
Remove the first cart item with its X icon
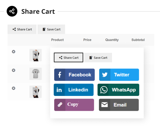coord(14,52)
